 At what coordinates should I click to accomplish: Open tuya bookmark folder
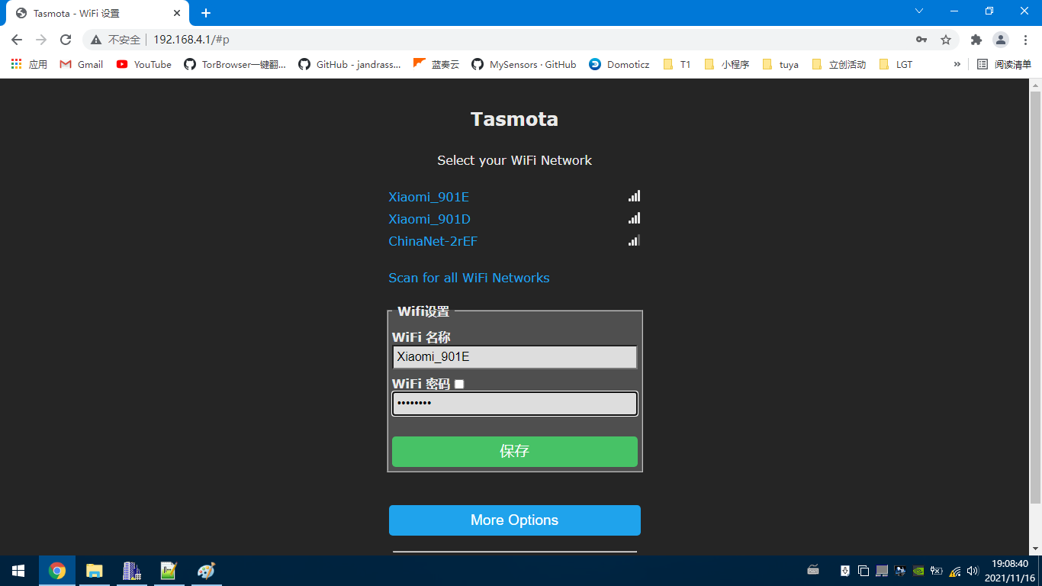(780, 64)
